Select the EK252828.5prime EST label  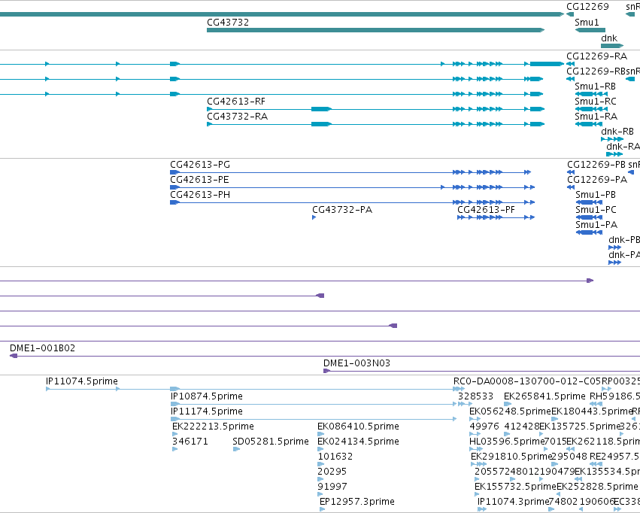(597, 487)
